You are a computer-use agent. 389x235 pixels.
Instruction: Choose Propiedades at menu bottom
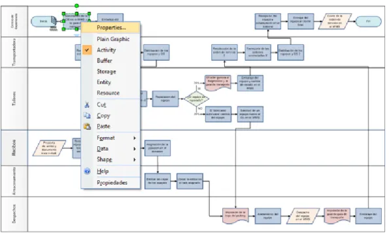point(111,183)
